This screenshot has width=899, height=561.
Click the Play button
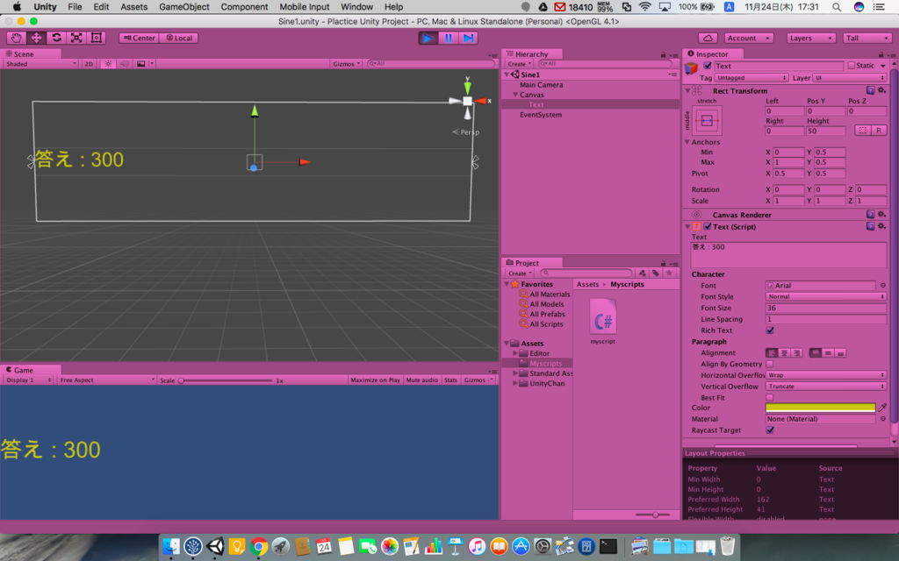(x=428, y=38)
